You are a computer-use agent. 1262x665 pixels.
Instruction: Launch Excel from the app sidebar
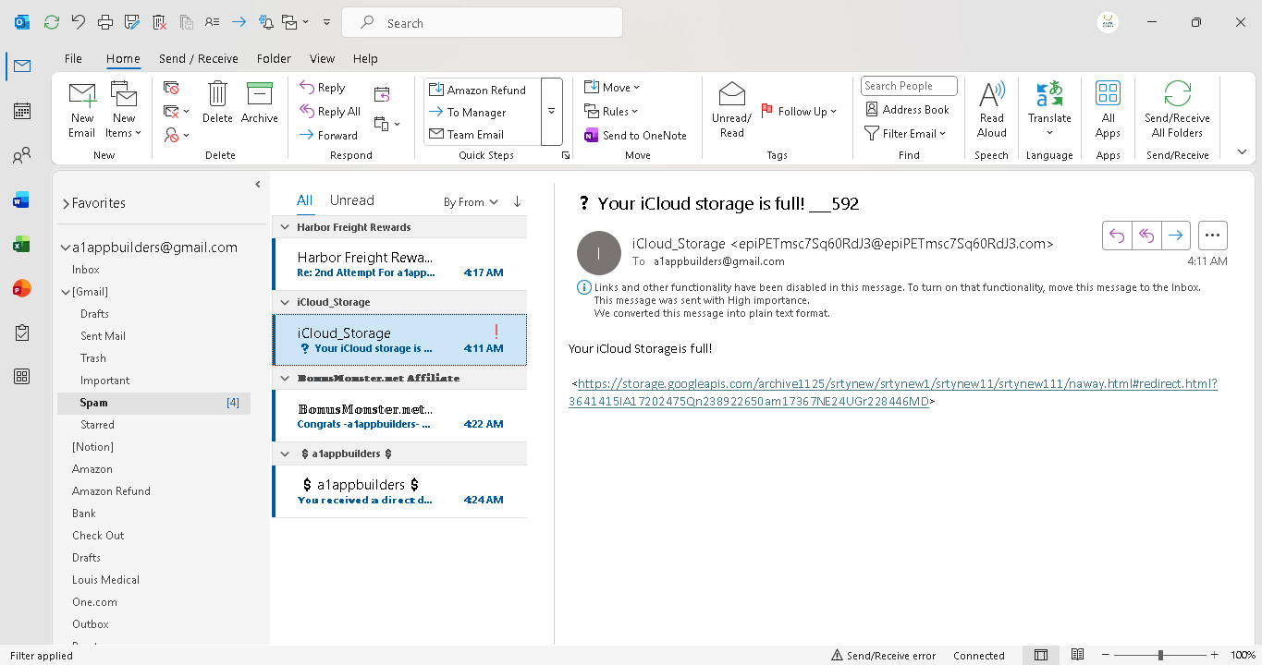(21, 244)
